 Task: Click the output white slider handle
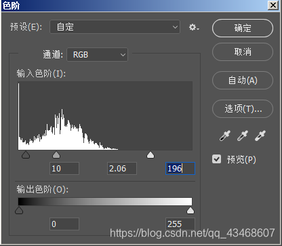190,211
